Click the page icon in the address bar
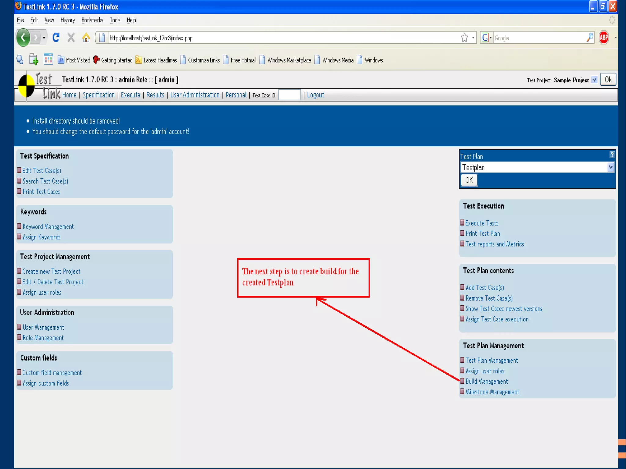Viewport: 626px width, 469px height. pyautogui.click(x=102, y=38)
